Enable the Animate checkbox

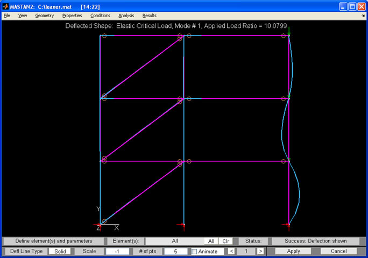point(194,252)
